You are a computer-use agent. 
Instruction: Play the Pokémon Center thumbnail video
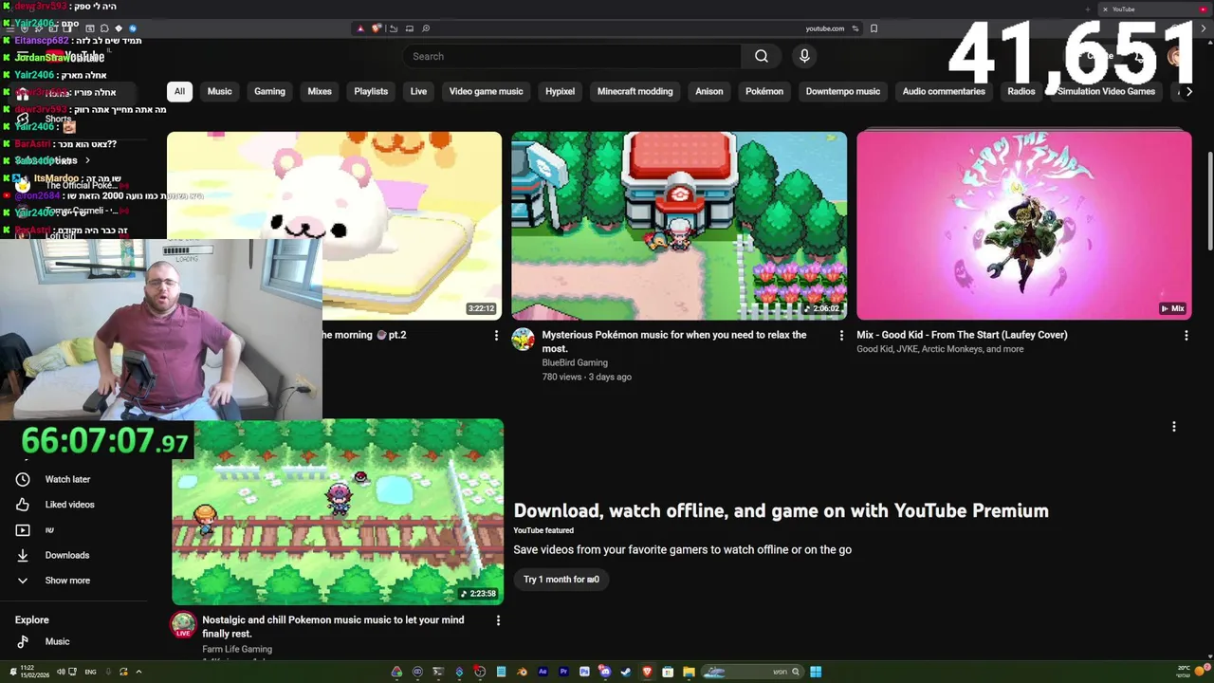pos(679,226)
